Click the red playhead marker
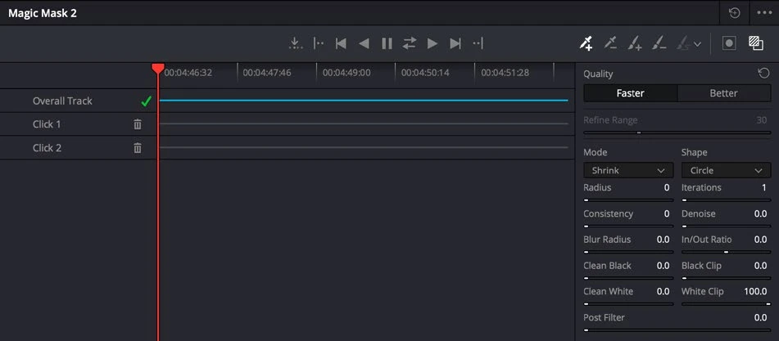779x341 pixels. pos(158,69)
